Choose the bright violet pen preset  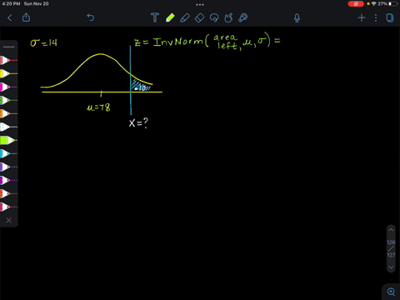tap(8, 180)
